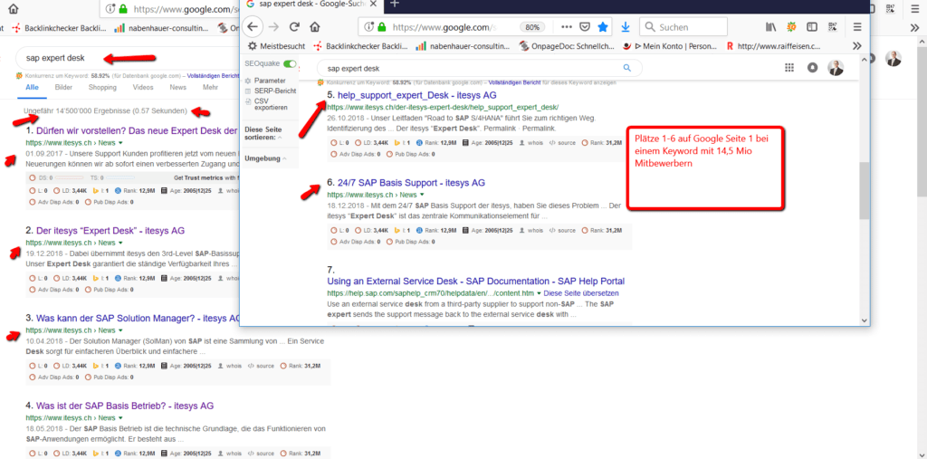Click the blue bookmark star icon
This screenshot has width=927, height=459.
[603, 26]
